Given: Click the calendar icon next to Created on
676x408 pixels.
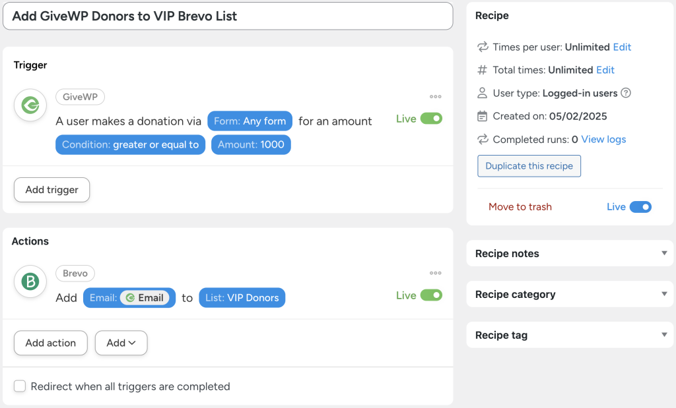Looking at the screenshot, I should 481,116.
